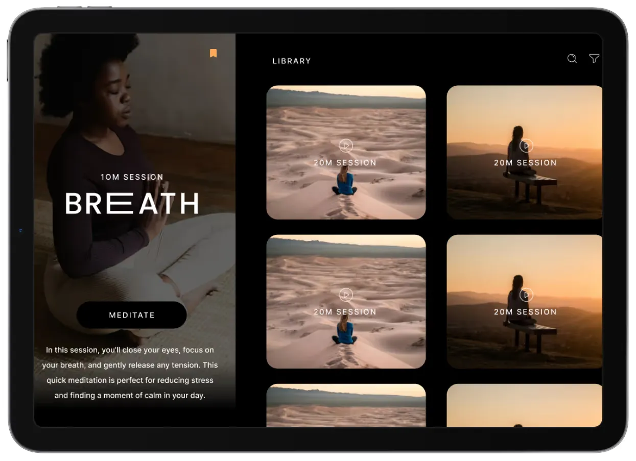The image size is (636, 461).
Task: Click the 10M SESSION label
Action: pyautogui.click(x=132, y=177)
